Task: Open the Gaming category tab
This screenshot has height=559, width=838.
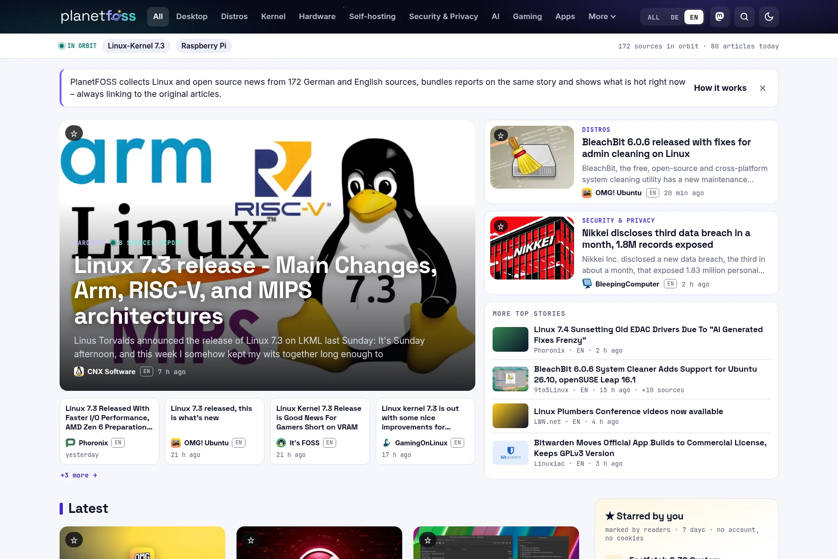Action: click(527, 16)
